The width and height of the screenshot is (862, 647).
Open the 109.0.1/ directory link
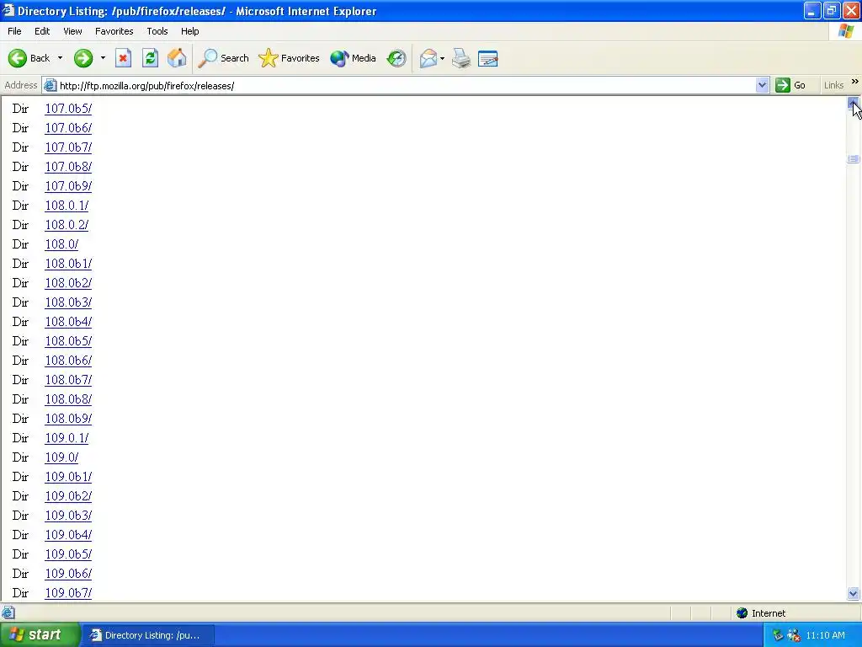[x=67, y=438]
